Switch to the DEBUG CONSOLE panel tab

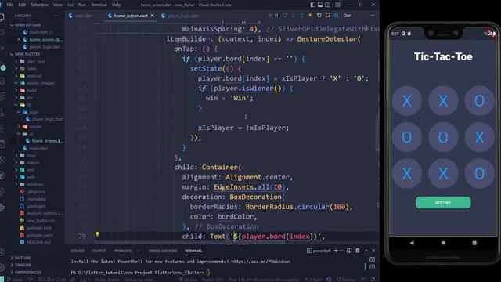163,251
